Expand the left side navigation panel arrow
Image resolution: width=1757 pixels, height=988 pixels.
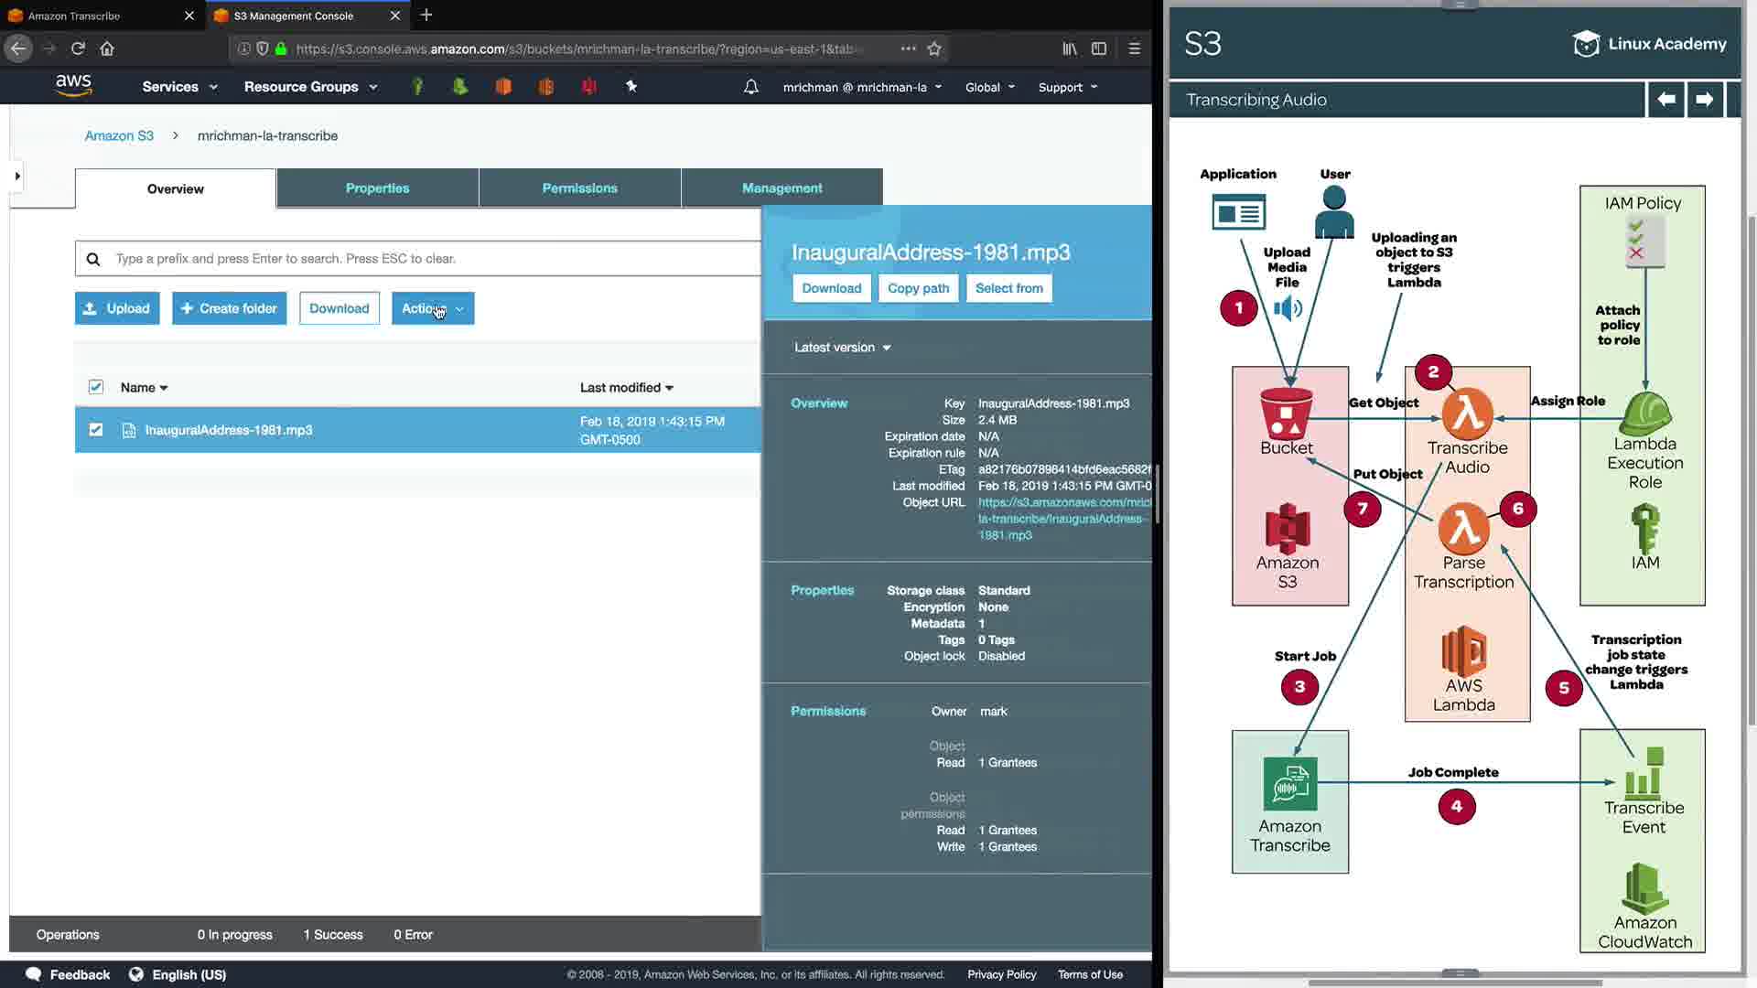pos(16,176)
